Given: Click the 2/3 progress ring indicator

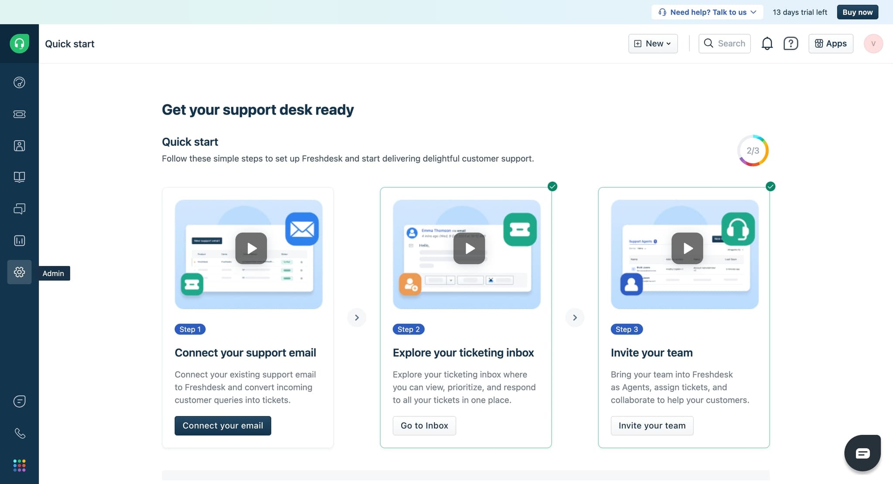Looking at the screenshot, I should 753,150.
